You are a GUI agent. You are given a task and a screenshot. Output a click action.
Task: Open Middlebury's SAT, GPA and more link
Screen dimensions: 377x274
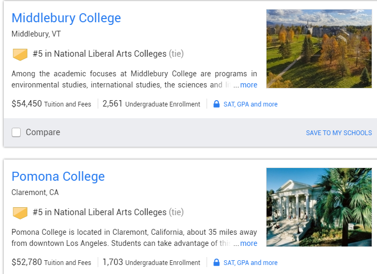tap(250, 104)
